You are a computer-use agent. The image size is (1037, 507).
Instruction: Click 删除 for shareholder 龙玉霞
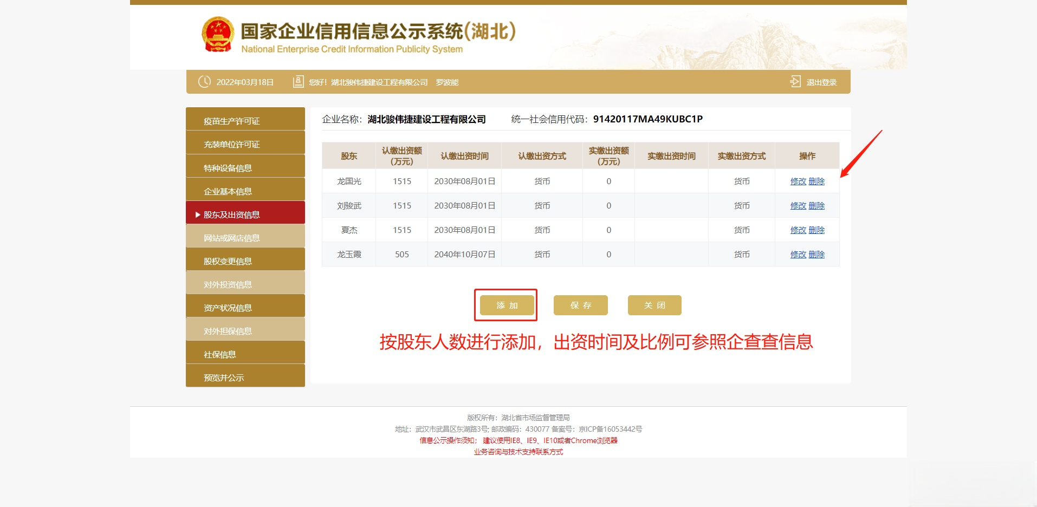point(816,255)
